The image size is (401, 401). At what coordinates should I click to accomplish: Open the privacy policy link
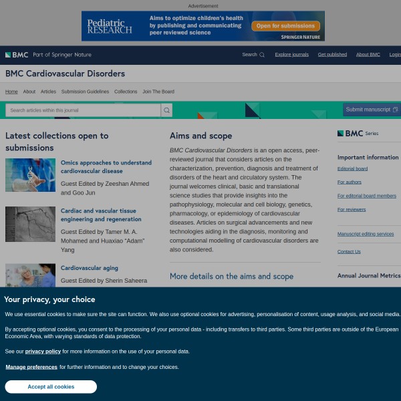pos(43,351)
